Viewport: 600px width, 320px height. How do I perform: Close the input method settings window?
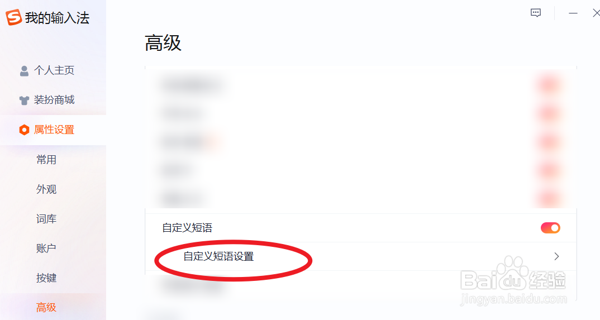(596, 13)
